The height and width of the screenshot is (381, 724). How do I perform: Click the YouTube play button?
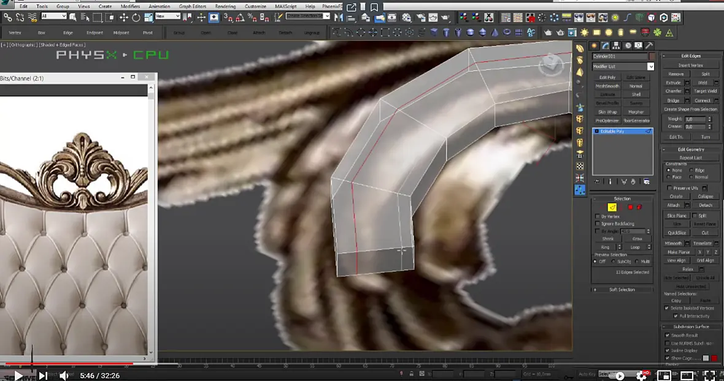(x=18, y=375)
